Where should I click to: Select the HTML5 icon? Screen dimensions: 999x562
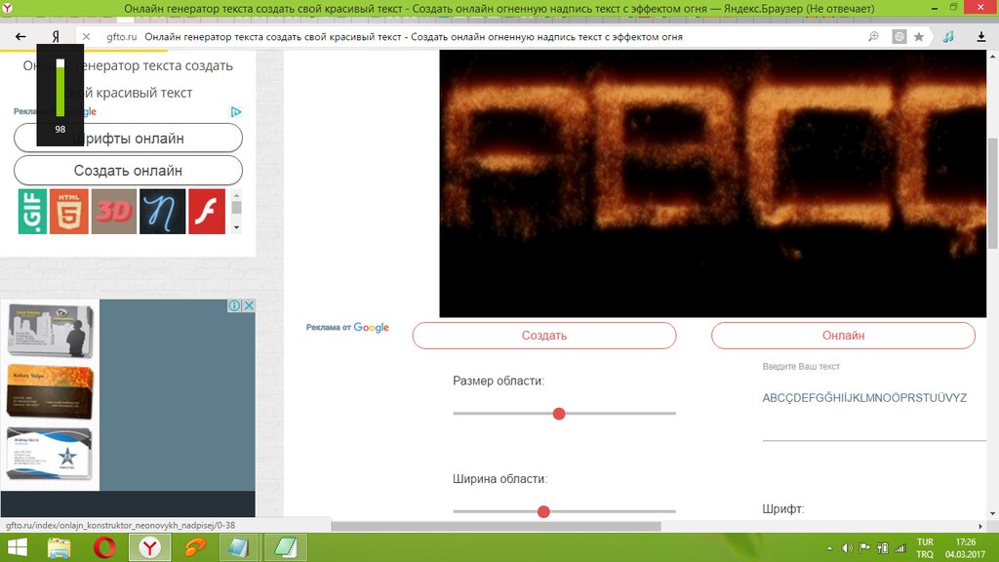[69, 211]
